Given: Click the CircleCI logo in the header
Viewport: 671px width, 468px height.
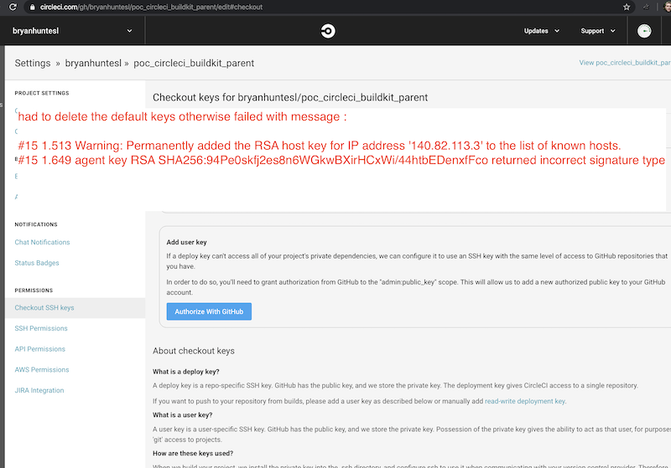Looking at the screenshot, I should (x=328, y=31).
